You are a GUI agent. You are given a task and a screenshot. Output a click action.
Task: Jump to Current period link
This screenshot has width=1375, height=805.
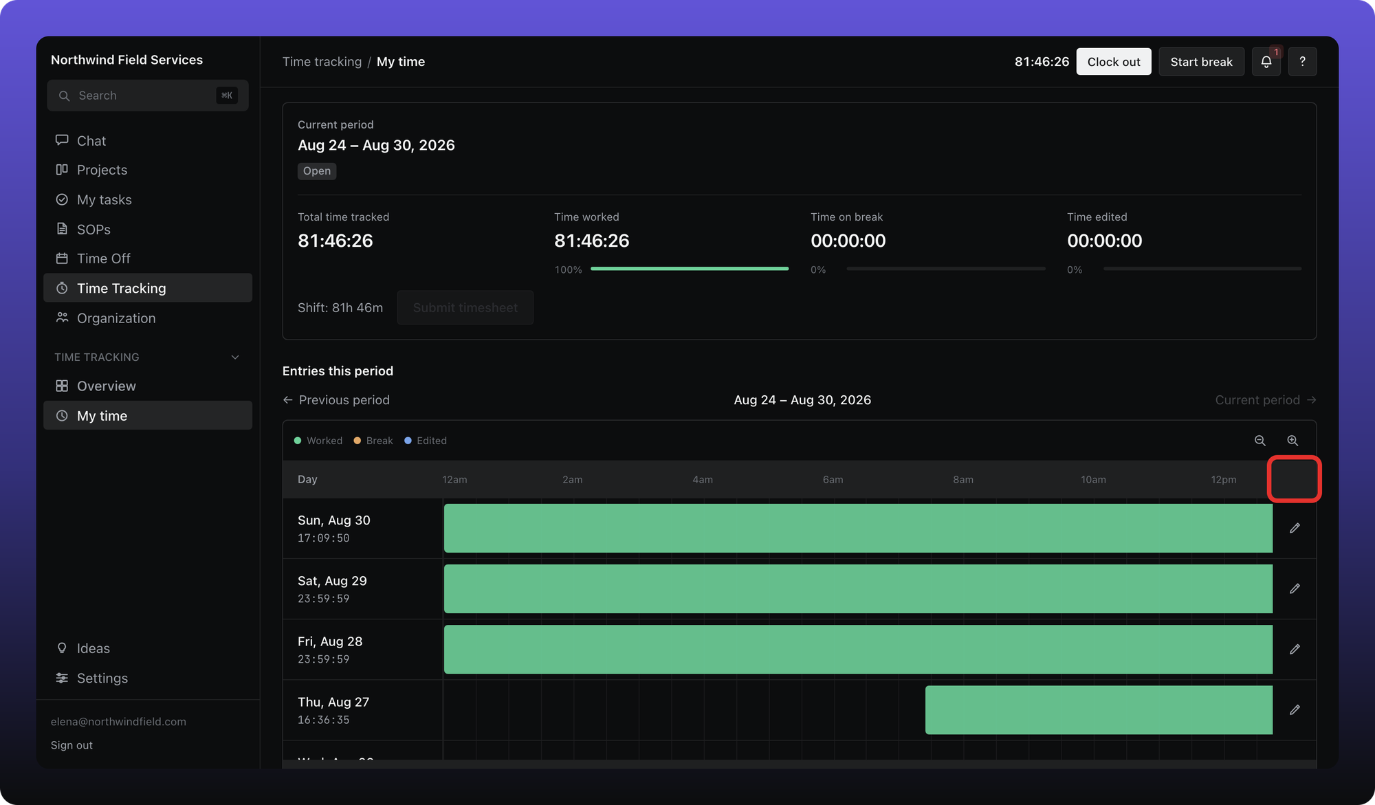(1265, 400)
